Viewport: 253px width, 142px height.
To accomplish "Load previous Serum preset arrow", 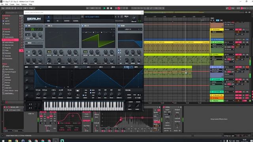I will click(115, 17).
